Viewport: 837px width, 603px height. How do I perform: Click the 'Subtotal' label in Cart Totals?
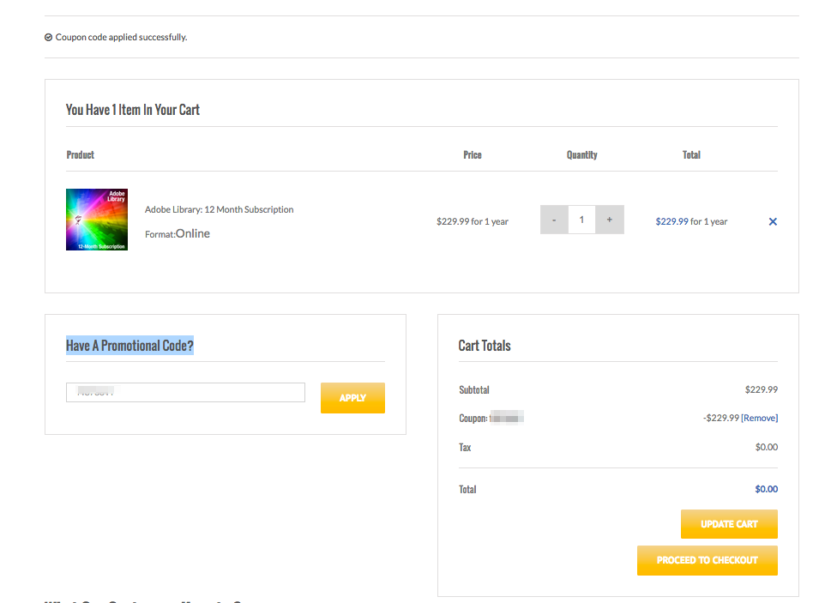pyautogui.click(x=474, y=390)
